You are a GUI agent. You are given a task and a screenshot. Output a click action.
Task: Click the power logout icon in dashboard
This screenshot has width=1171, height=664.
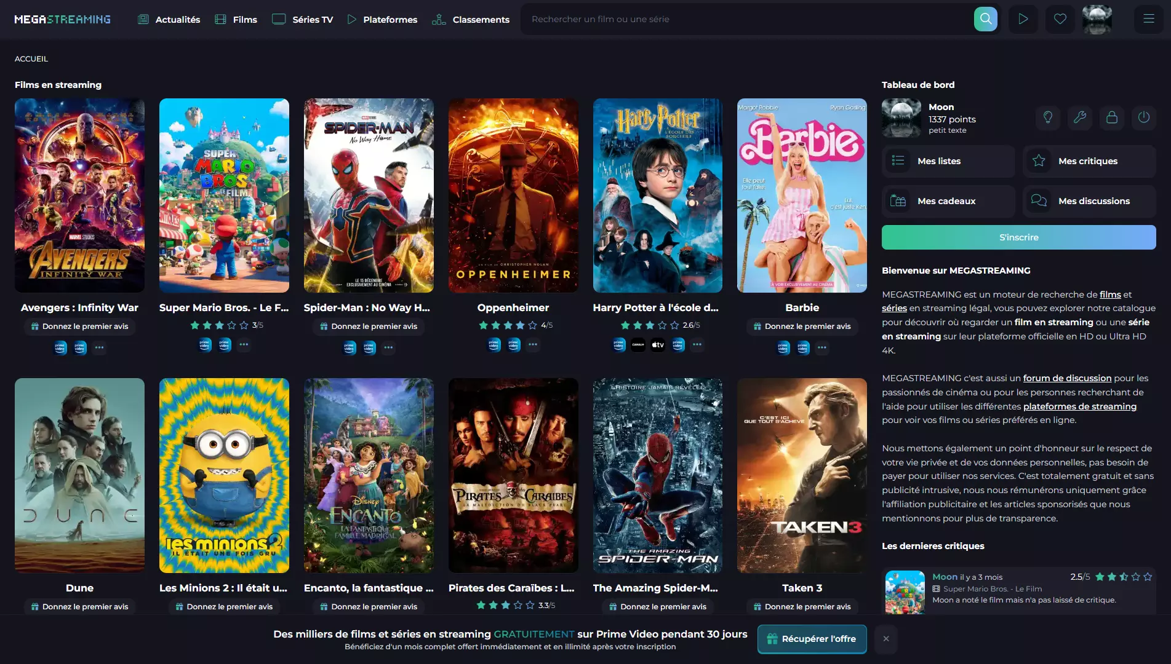1143,117
